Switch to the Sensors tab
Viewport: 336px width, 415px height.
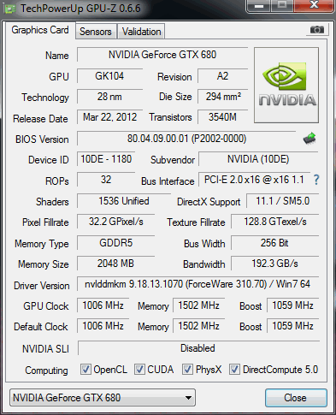pos(96,32)
